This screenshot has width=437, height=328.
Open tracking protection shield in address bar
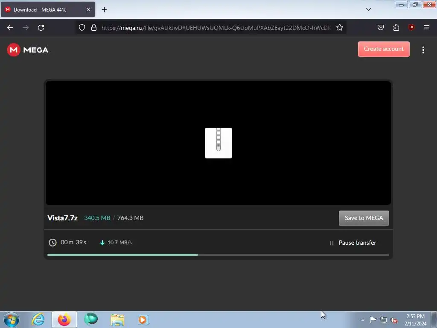point(82,28)
